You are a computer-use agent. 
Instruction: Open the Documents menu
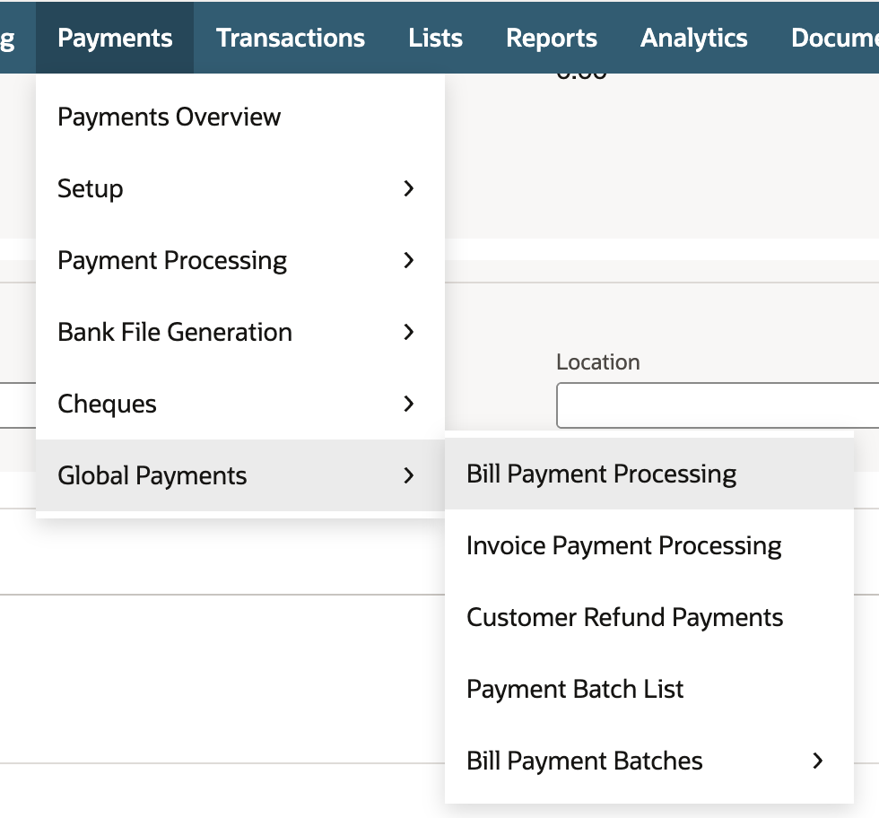click(x=835, y=38)
